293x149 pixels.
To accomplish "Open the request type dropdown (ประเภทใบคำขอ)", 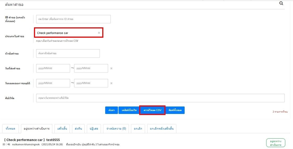I will coord(66,33).
